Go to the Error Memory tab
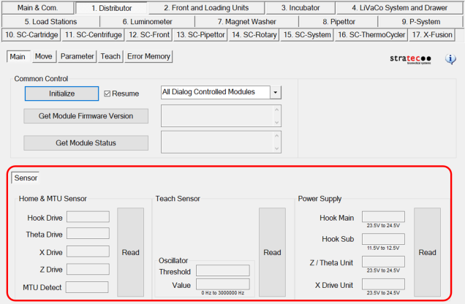The height and width of the screenshot is (304, 465). (x=148, y=56)
